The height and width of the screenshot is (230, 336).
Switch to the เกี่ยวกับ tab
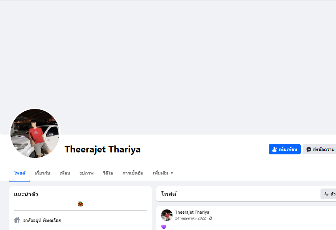(x=42, y=173)
